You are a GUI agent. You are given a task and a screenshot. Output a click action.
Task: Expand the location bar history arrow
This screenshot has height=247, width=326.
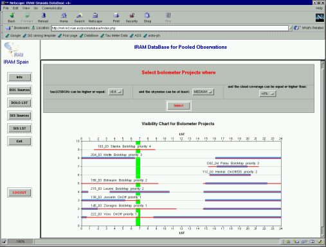tap(291, 28)
